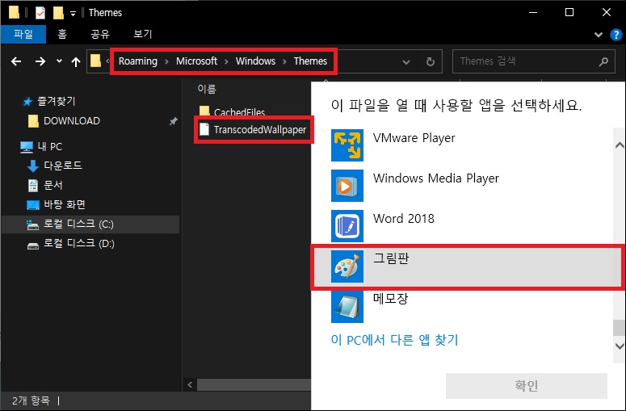
Task: Select 즐겨찾기 in the navigation pane
Action: coord(57,102)
